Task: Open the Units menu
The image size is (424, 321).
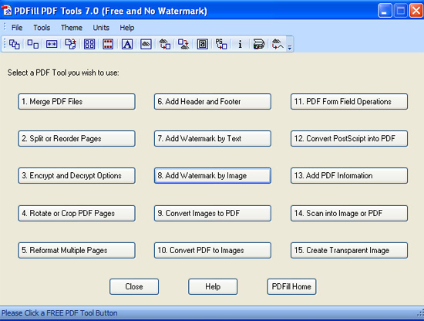Action: 101,28
